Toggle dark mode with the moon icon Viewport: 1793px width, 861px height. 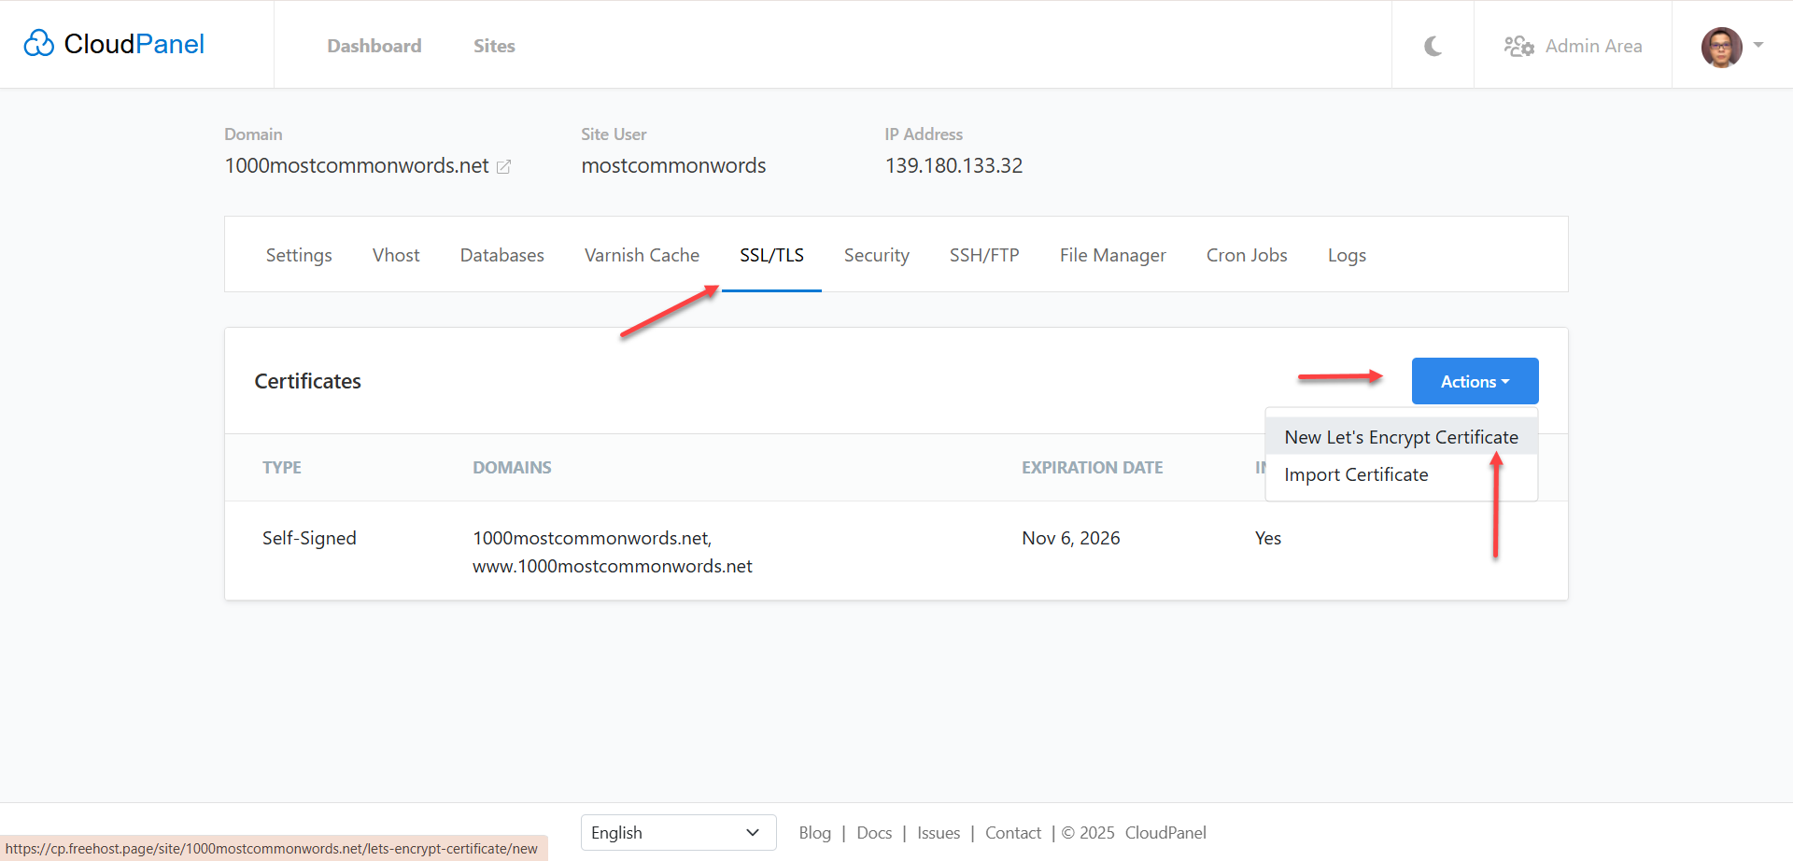coord(1433,46)
